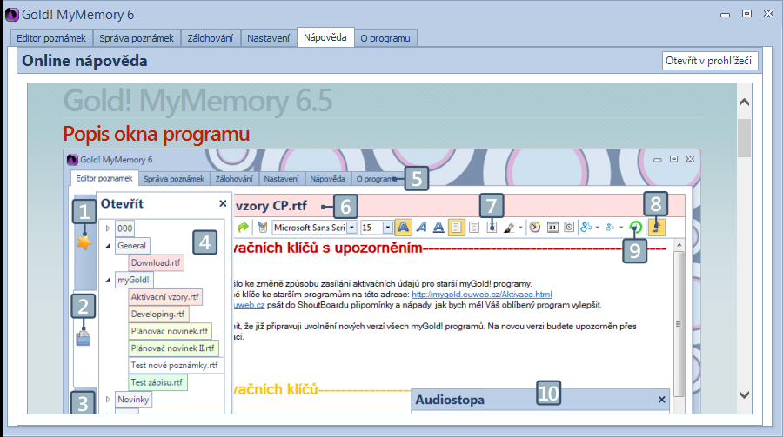Click the help page scroll up arrow
Viewport: 783px width, 437px height.
[744, 103]
